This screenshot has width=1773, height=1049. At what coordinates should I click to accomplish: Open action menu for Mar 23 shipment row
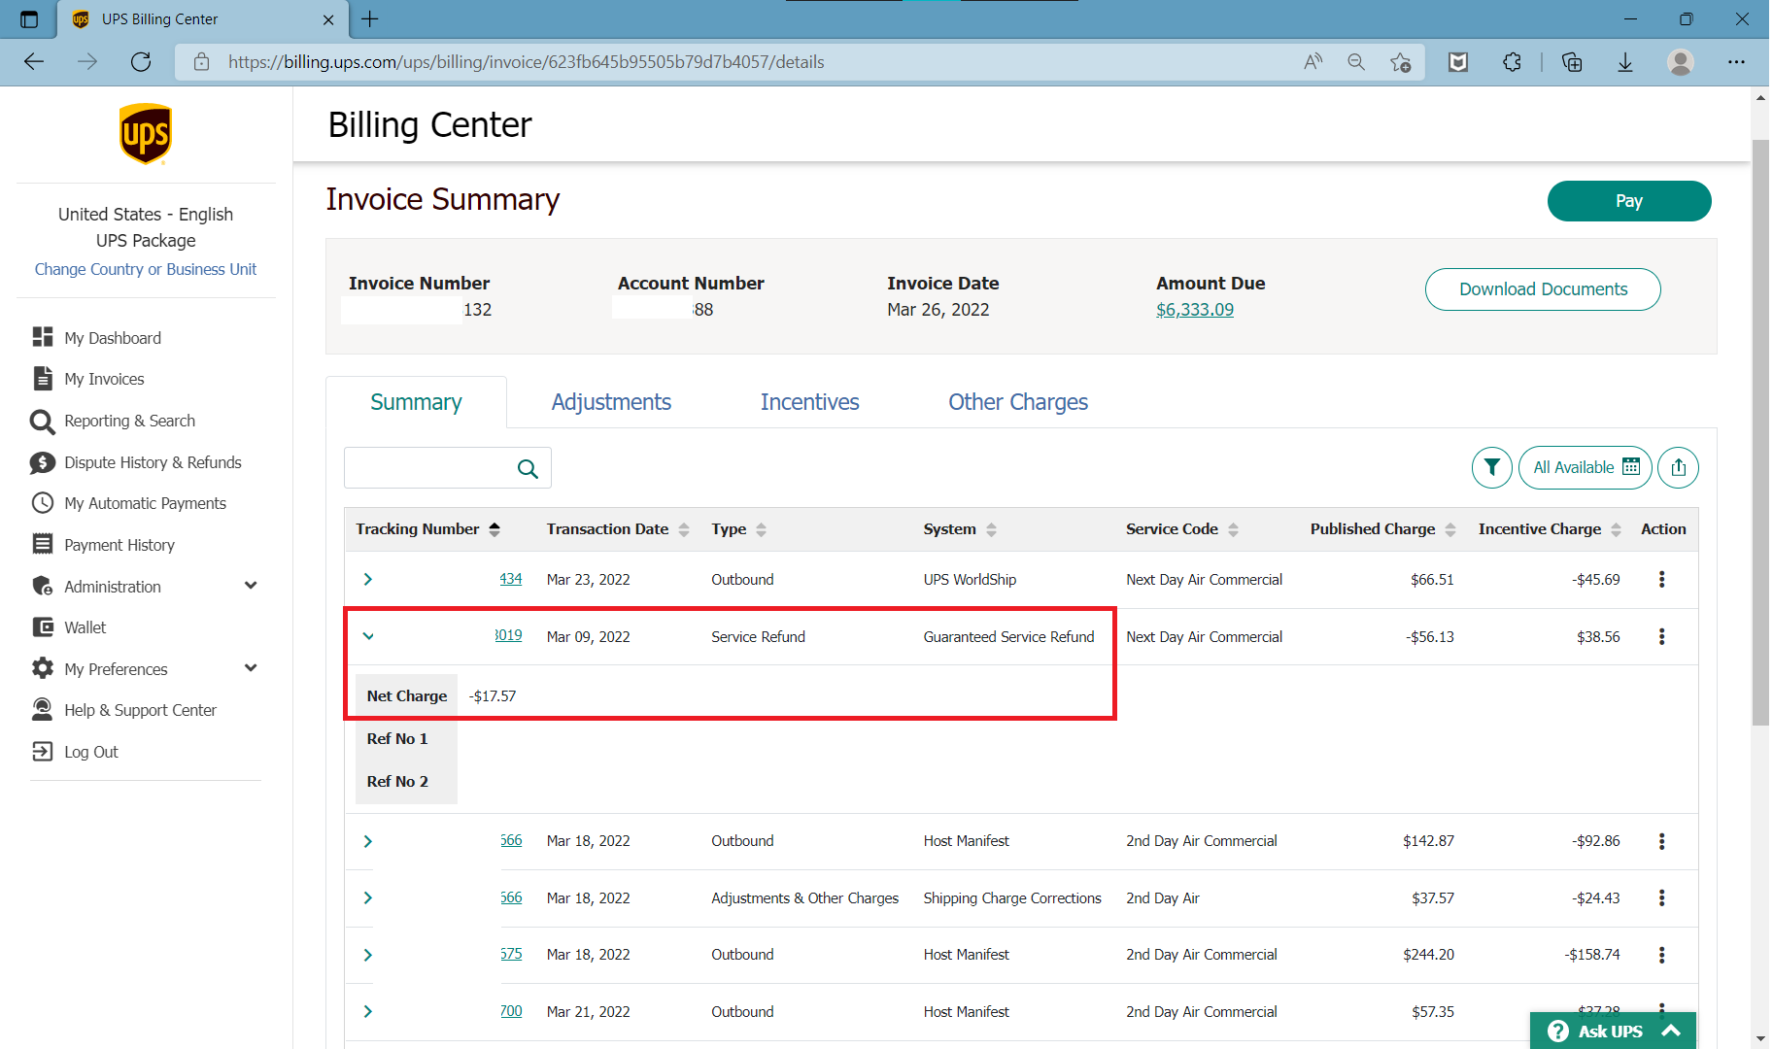point(1661,580)
